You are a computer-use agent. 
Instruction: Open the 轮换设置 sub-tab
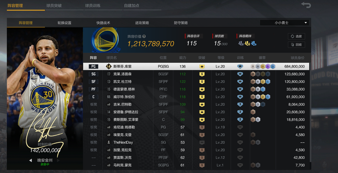click(x=64, y=23)
